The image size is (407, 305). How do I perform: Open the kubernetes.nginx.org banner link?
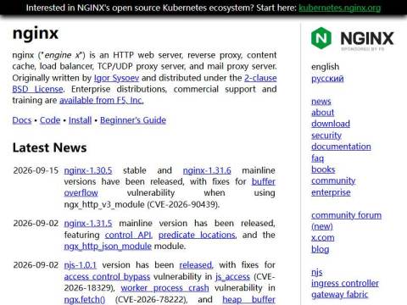click(x=339, y=8)
